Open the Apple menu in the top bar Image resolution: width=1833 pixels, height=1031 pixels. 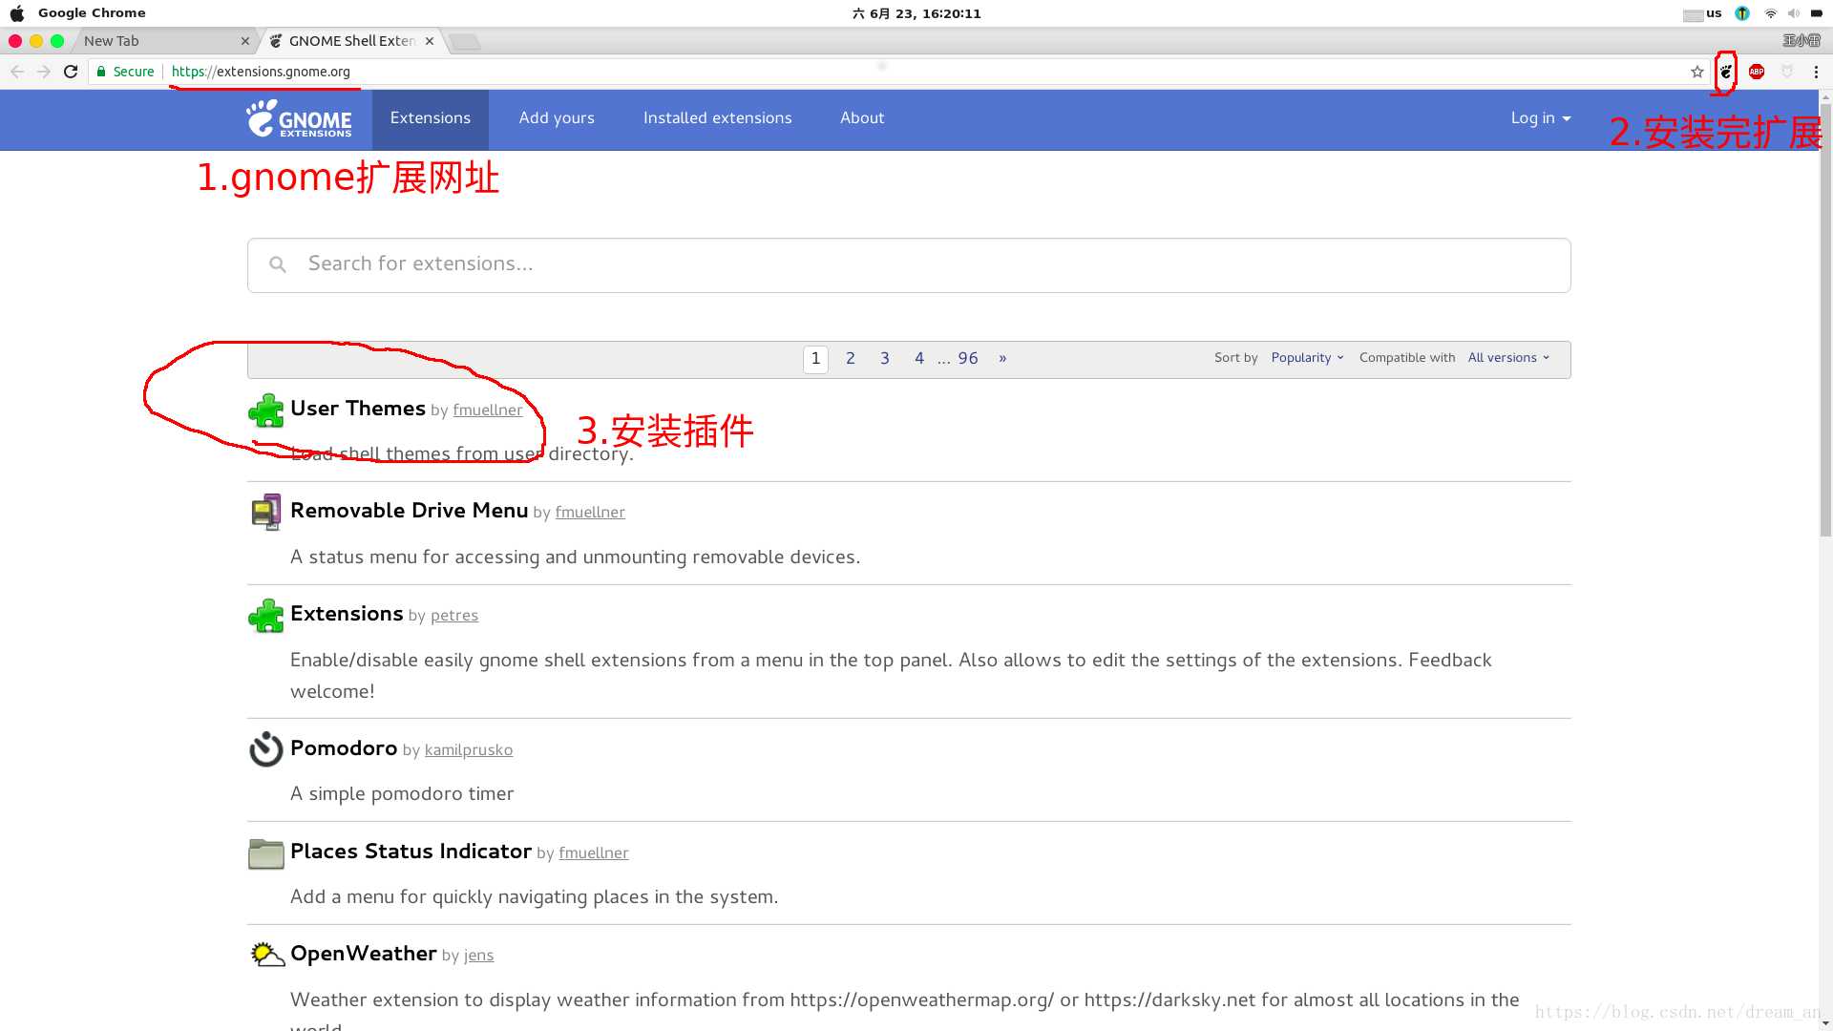click(x=17, y=13)
